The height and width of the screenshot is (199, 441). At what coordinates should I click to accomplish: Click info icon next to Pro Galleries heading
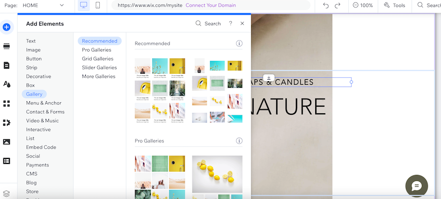(239, 141)
